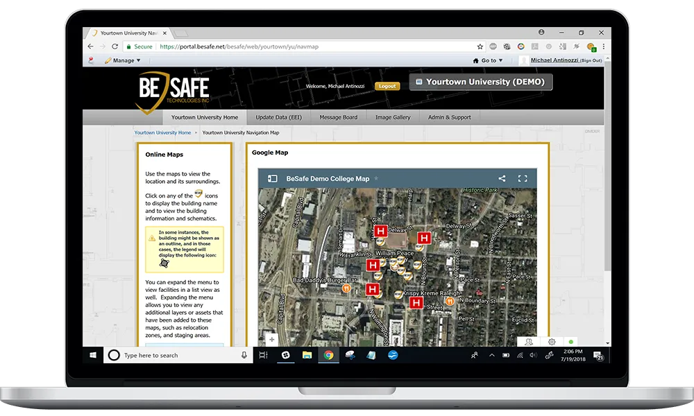This screenshot has width=694, height=416.
Task: Click the H marker right of Delway St near N Blount St
Action: [425, 239]
